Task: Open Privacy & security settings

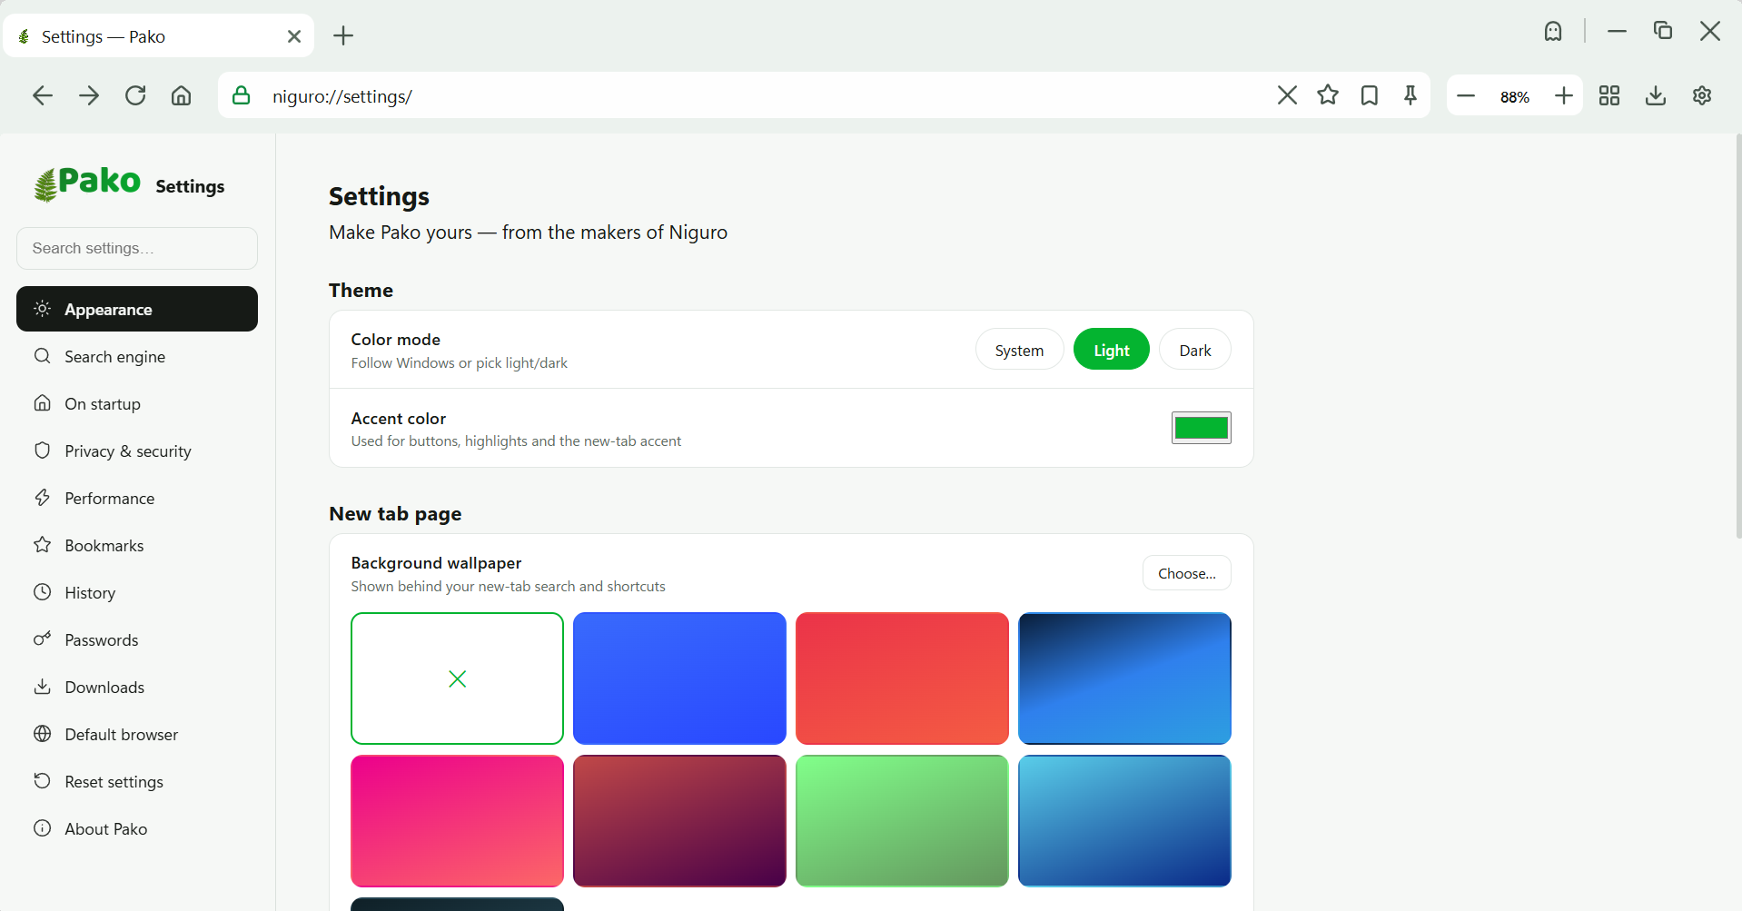Action: tap(137, 451)
